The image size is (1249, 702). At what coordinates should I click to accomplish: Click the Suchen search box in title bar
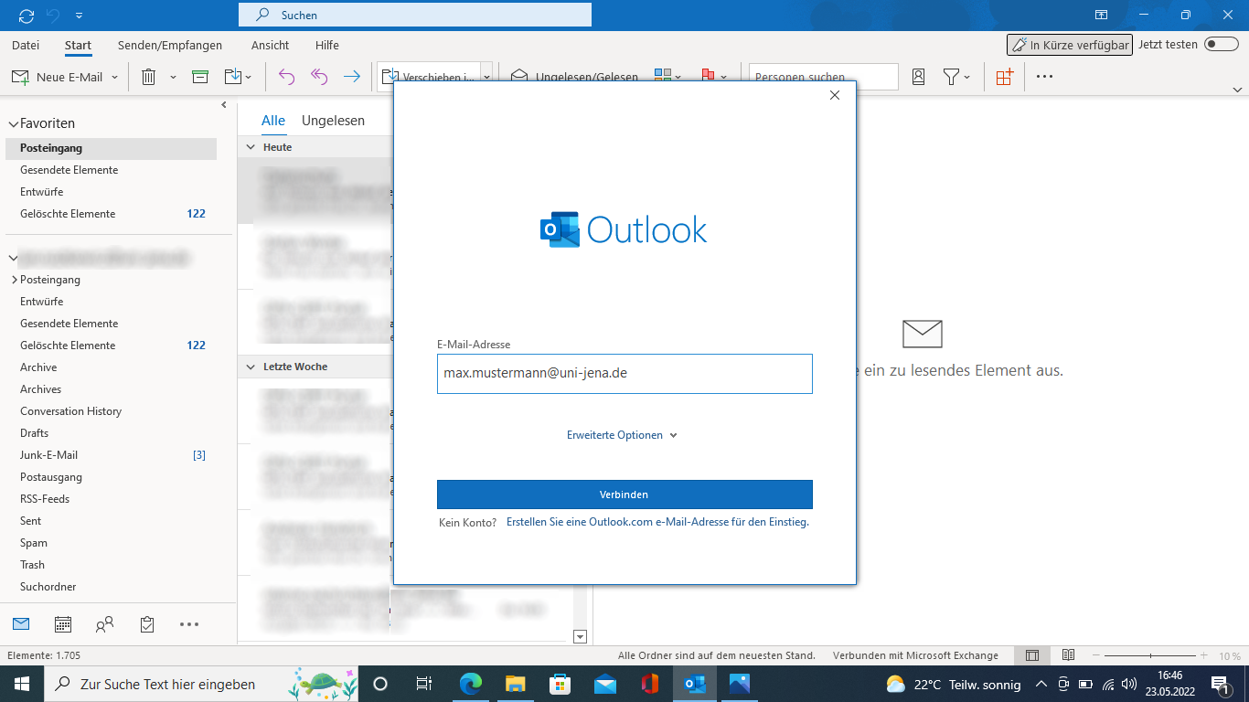[x=415, y=16]
